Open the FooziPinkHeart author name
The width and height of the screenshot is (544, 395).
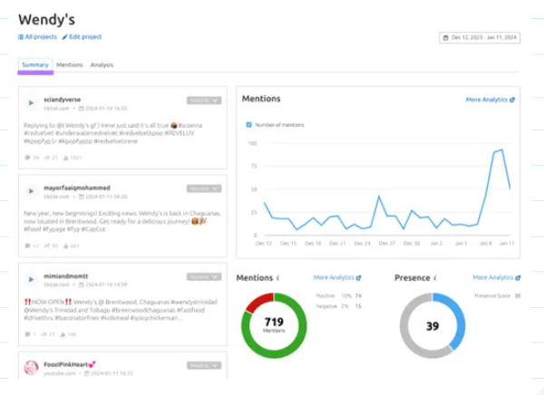click(70, 364)
